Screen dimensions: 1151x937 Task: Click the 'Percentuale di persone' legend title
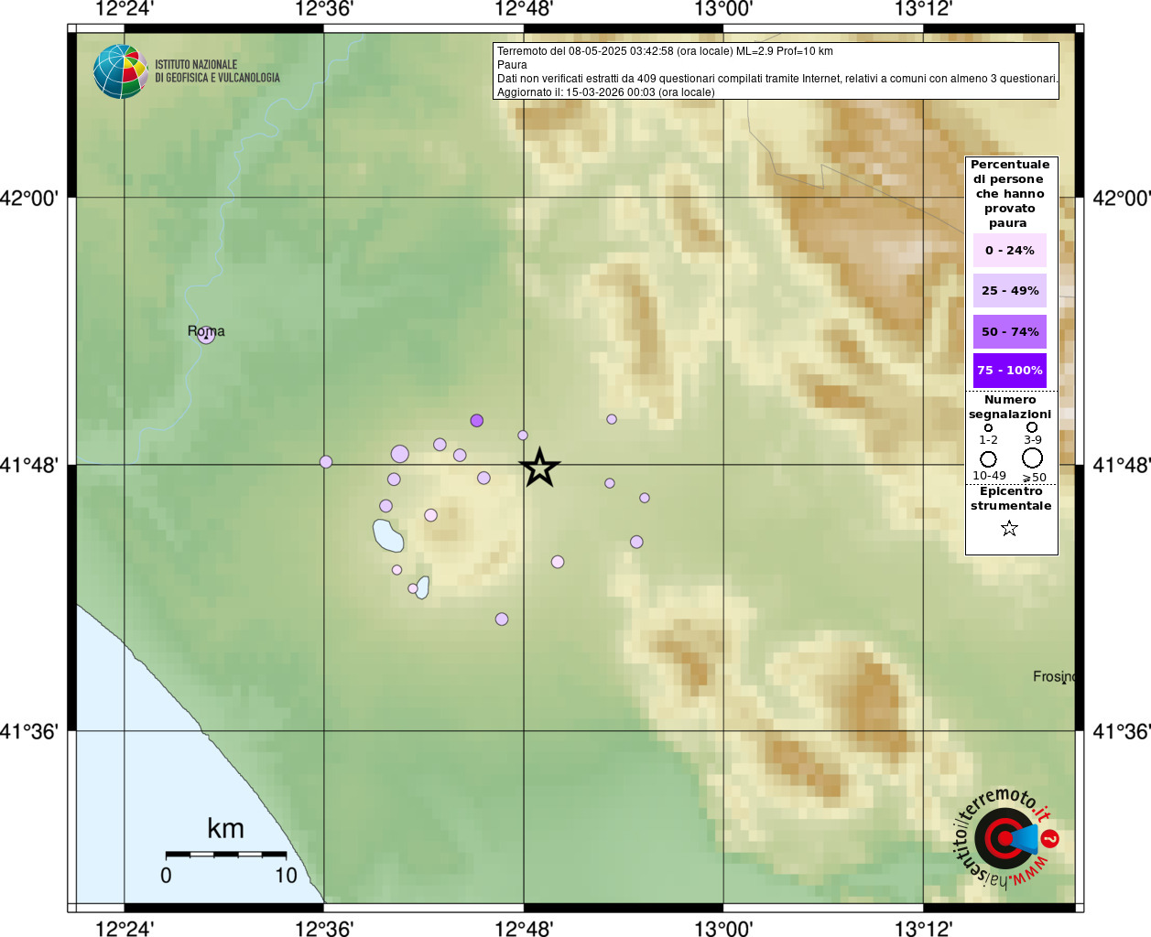[1010, 194]
